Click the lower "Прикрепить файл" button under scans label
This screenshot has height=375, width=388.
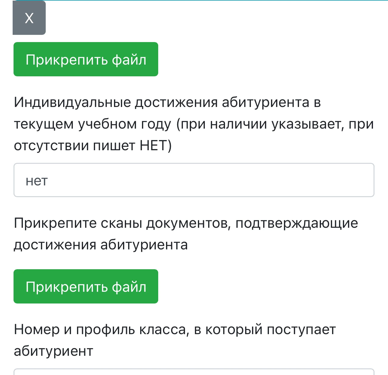86,286
